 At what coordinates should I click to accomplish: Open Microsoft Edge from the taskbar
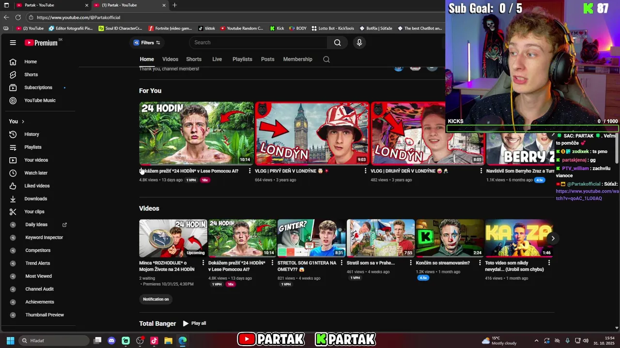pos(182,341)
